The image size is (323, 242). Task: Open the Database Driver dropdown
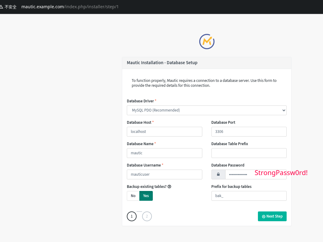tap(207, 110)
